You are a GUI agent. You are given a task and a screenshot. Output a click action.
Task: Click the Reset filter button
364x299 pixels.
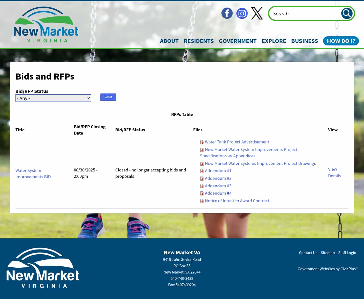108,97
